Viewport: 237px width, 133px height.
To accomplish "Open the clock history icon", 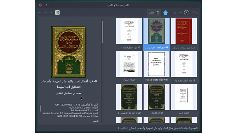I will pyautogui.click(x=187, y=13).
